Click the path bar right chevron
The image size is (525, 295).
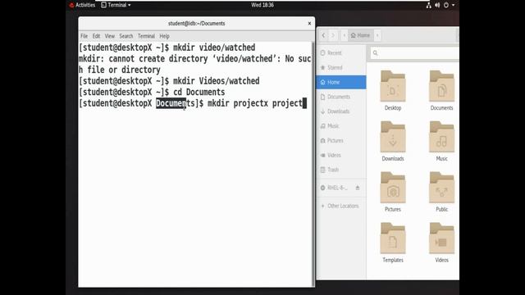(x=377, y=35)
